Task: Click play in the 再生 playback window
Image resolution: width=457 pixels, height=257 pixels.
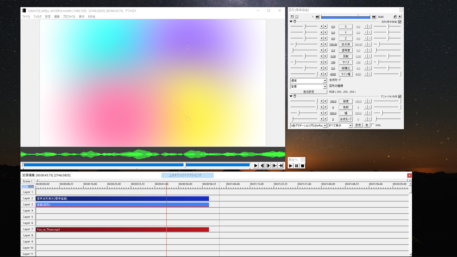Action: click(291, 166)
